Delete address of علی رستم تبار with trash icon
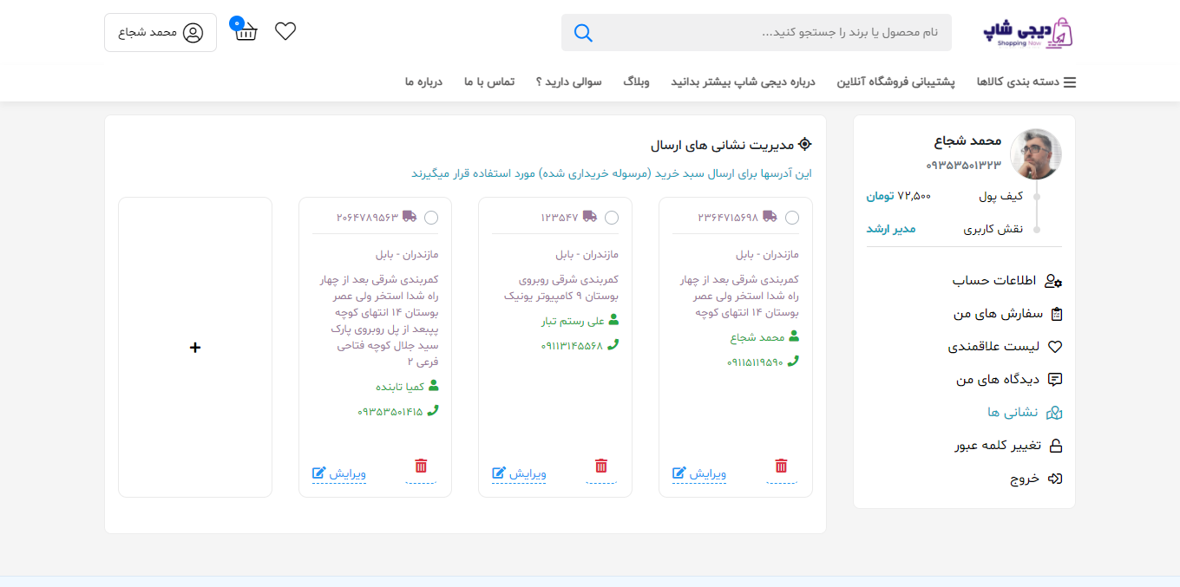This screenshot has width=1180, height=587. 601,466
